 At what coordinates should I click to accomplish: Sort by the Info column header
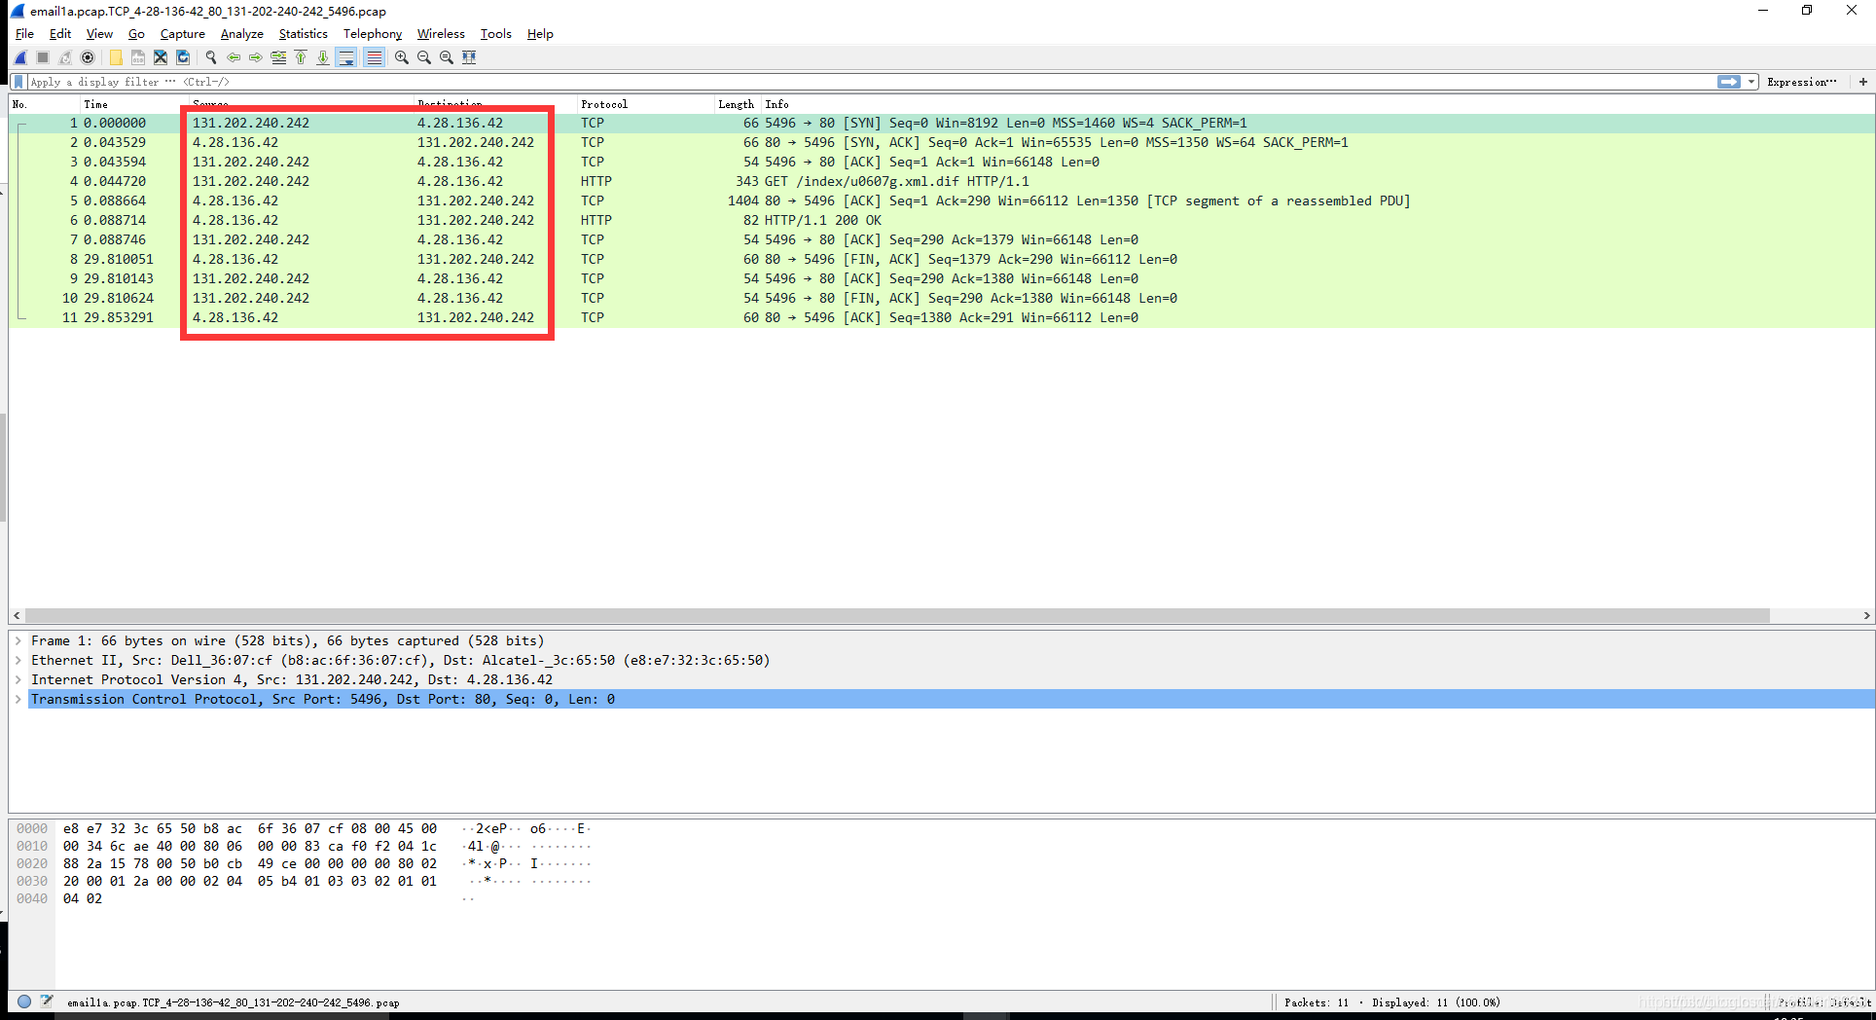(1317, 104)
